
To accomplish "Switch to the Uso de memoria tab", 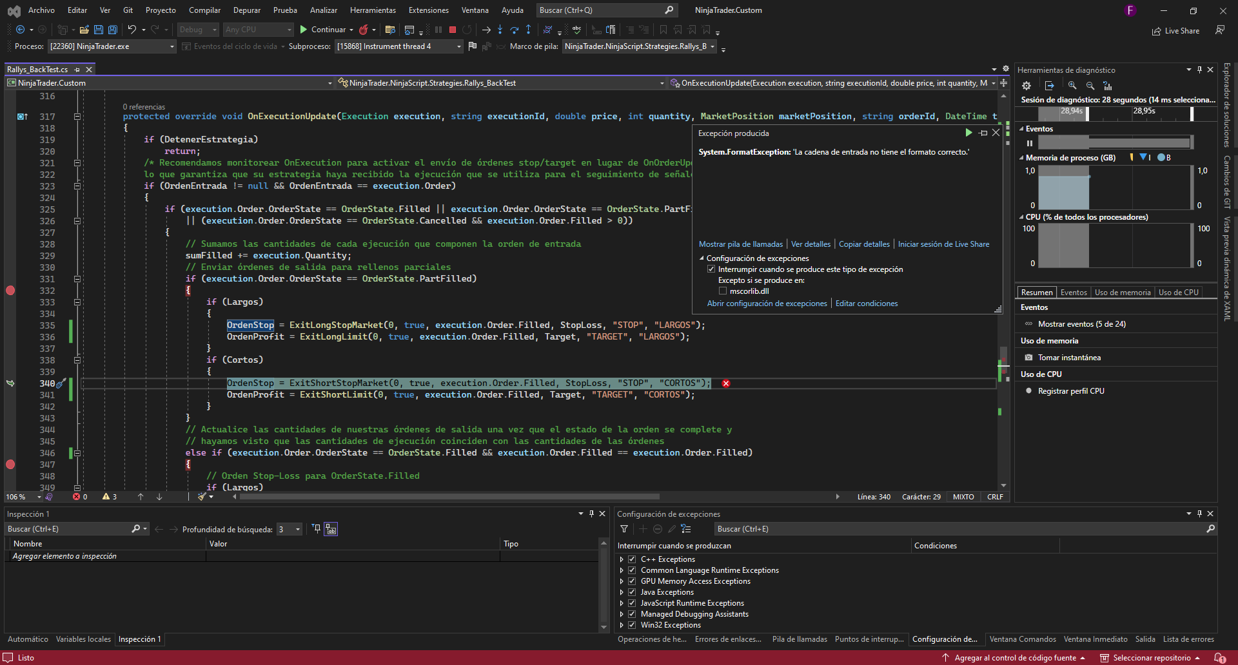I will (x=1122, y=293).
